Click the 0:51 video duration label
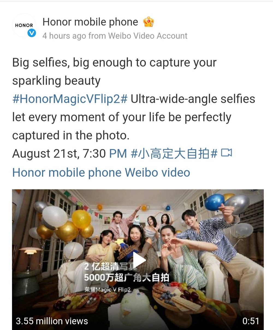 pyautogui.click(x=251, y=321)
